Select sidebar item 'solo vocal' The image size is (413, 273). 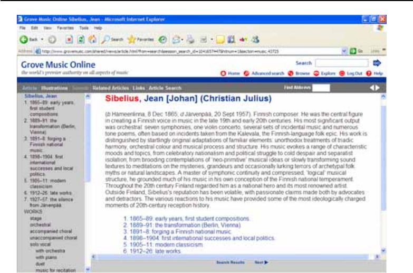point(40,244)
